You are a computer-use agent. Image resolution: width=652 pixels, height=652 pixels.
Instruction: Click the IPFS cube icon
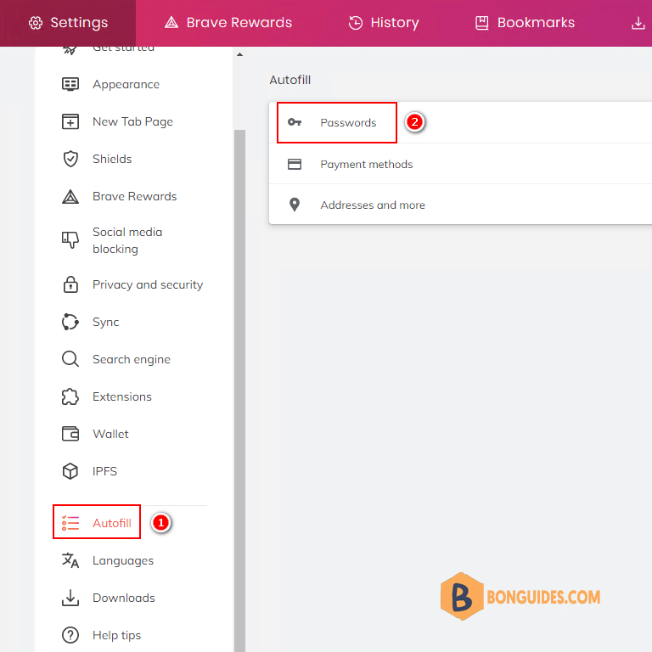tap(70, 471)
